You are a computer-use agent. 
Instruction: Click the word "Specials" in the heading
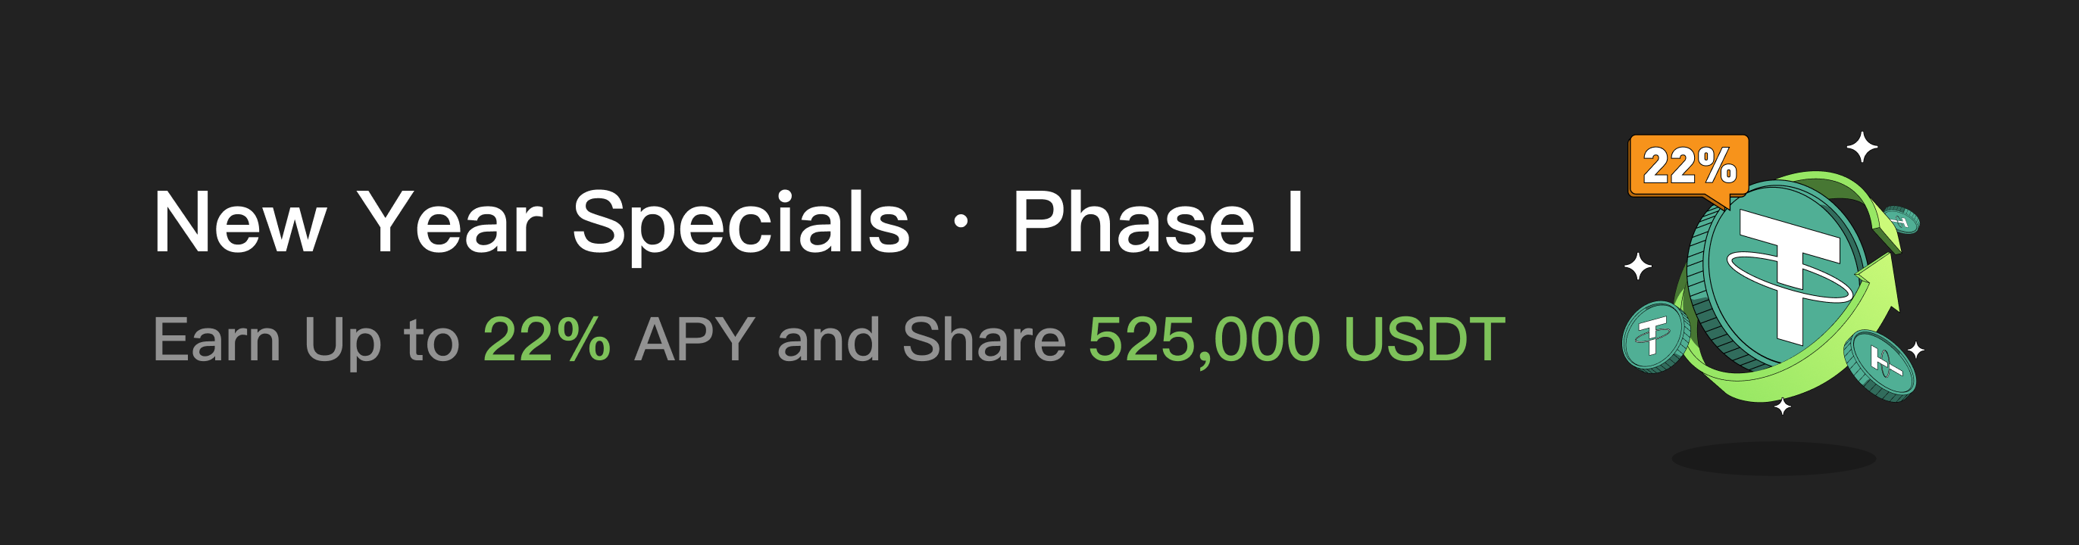click(x=741, y=224)
